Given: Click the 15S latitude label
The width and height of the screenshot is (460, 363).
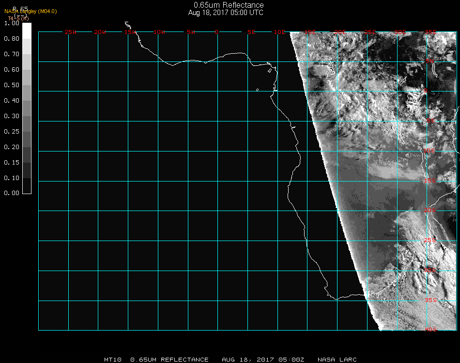Looking at the screenshot, I should [x=430, y=181].
